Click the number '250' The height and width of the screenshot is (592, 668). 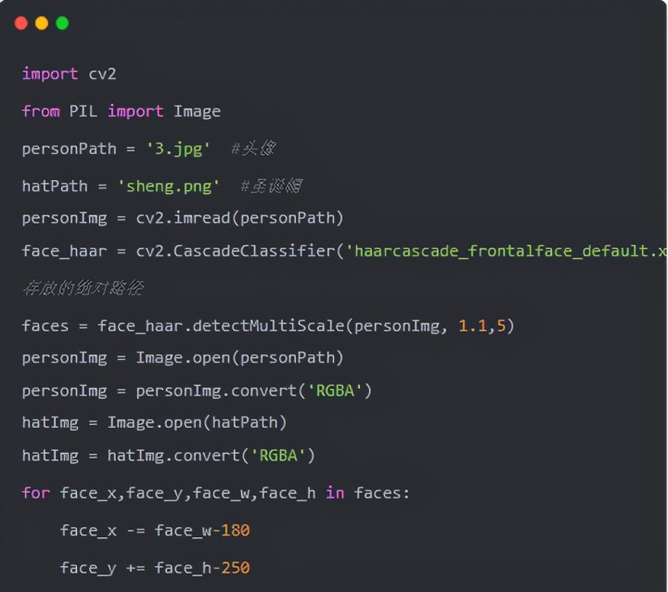point(236,568)
